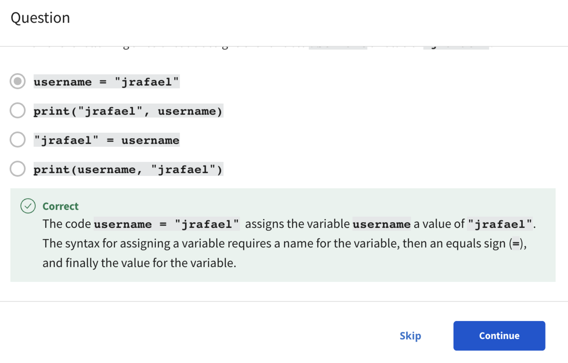The height and width of the screenshot is (363, 568).
Task: Click the Continue button
Action: pos(499,336)
